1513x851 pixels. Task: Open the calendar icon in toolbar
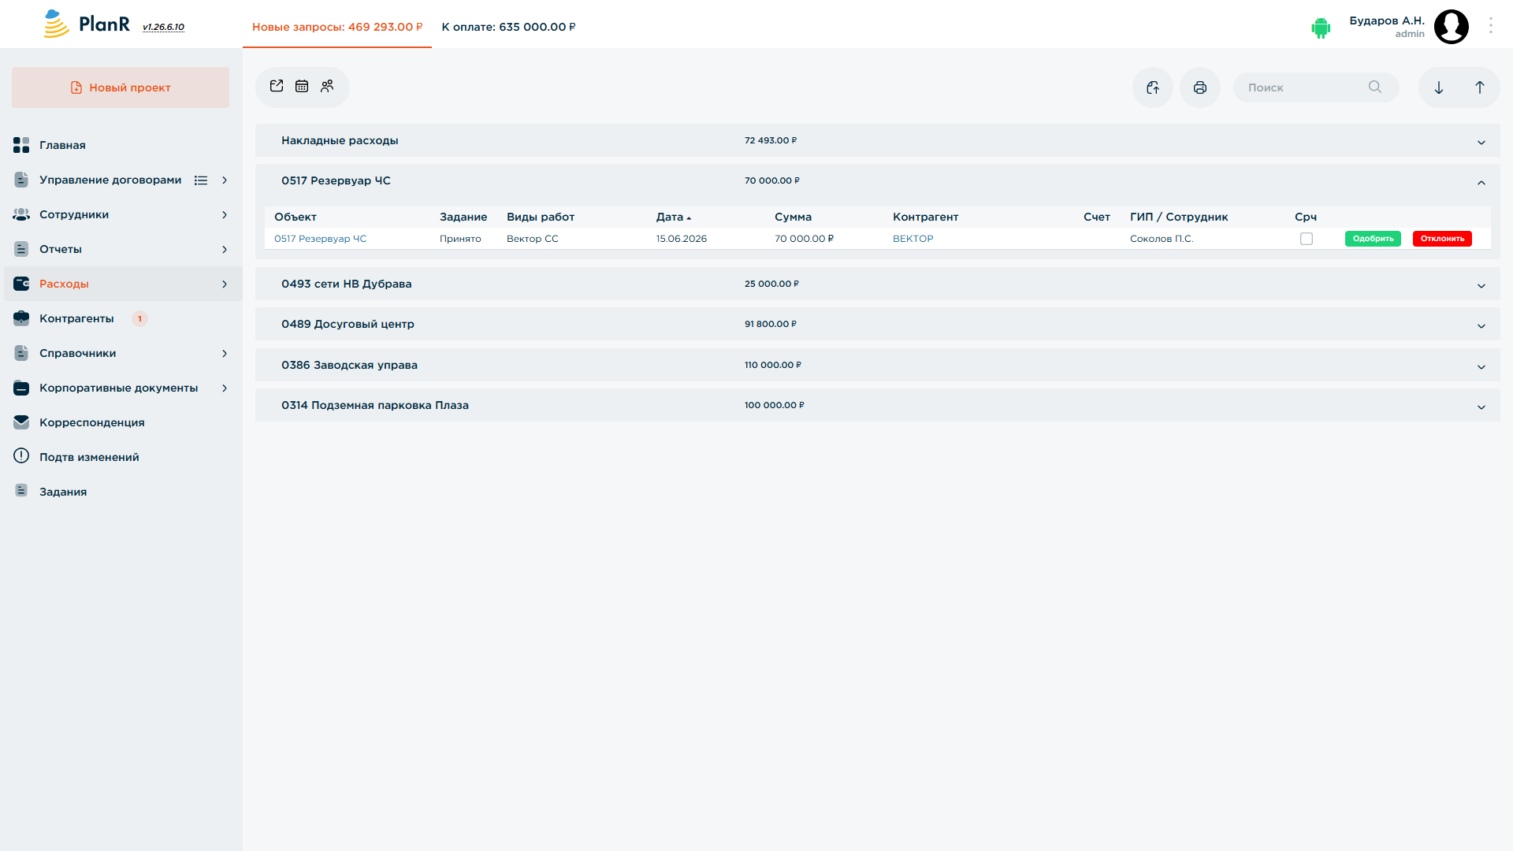302,86
